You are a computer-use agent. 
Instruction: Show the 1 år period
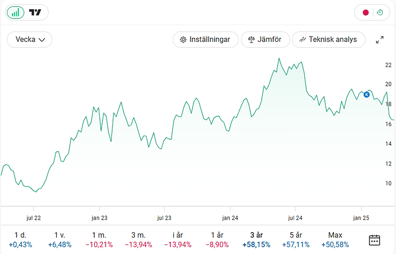[217, 240]
